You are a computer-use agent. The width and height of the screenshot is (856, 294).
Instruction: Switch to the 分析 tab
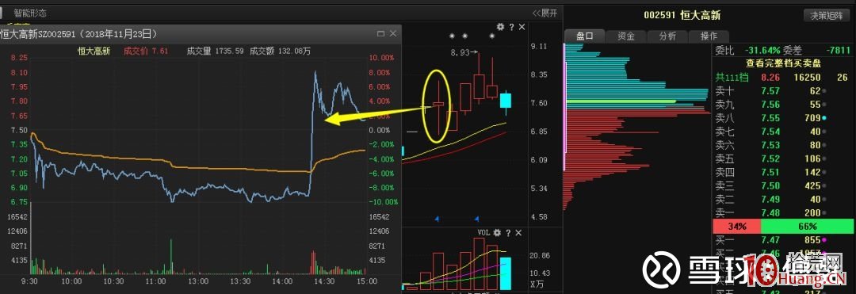point(667,36)
